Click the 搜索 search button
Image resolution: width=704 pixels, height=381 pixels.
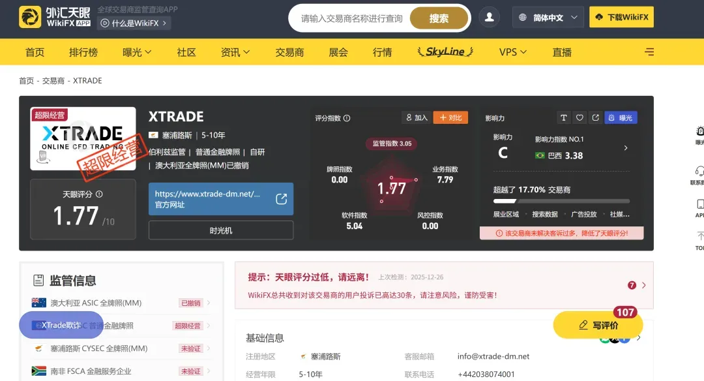tap(439, 18)
